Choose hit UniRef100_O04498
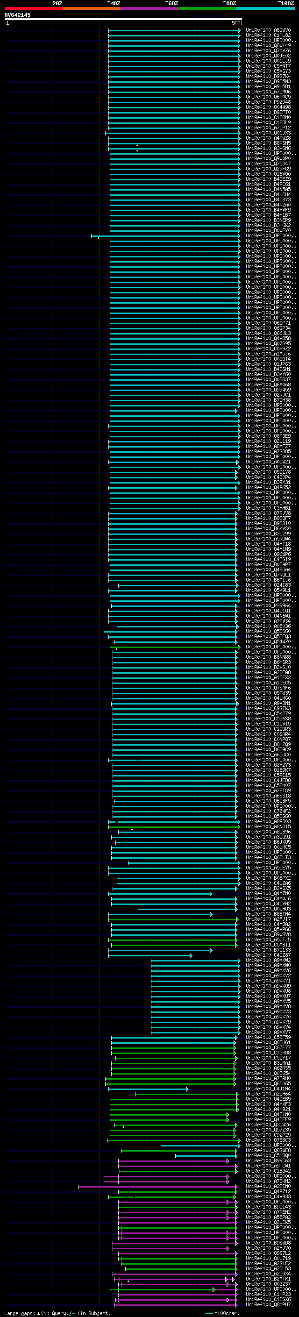The width and height of the screenshot is (299, 1317). click(x=268, y=107)
